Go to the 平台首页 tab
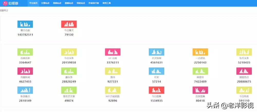This screenshot has width=257, height=112. pos(33,3)
